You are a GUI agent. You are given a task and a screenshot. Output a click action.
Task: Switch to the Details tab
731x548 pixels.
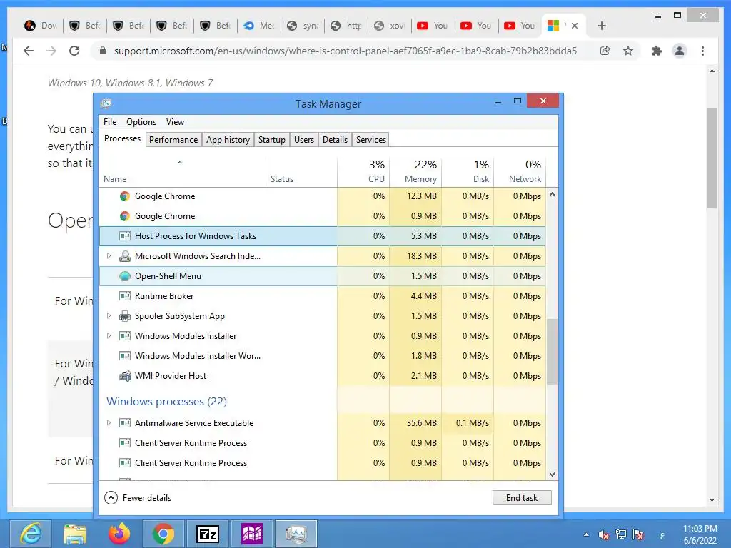point(336,140)
